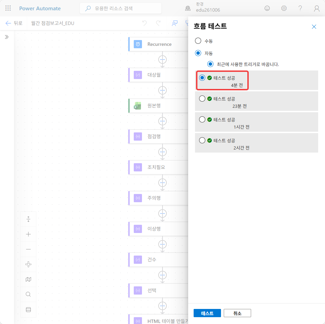Open the user account icon
This screenshot has width=325, height=324.
pos(316,9)
